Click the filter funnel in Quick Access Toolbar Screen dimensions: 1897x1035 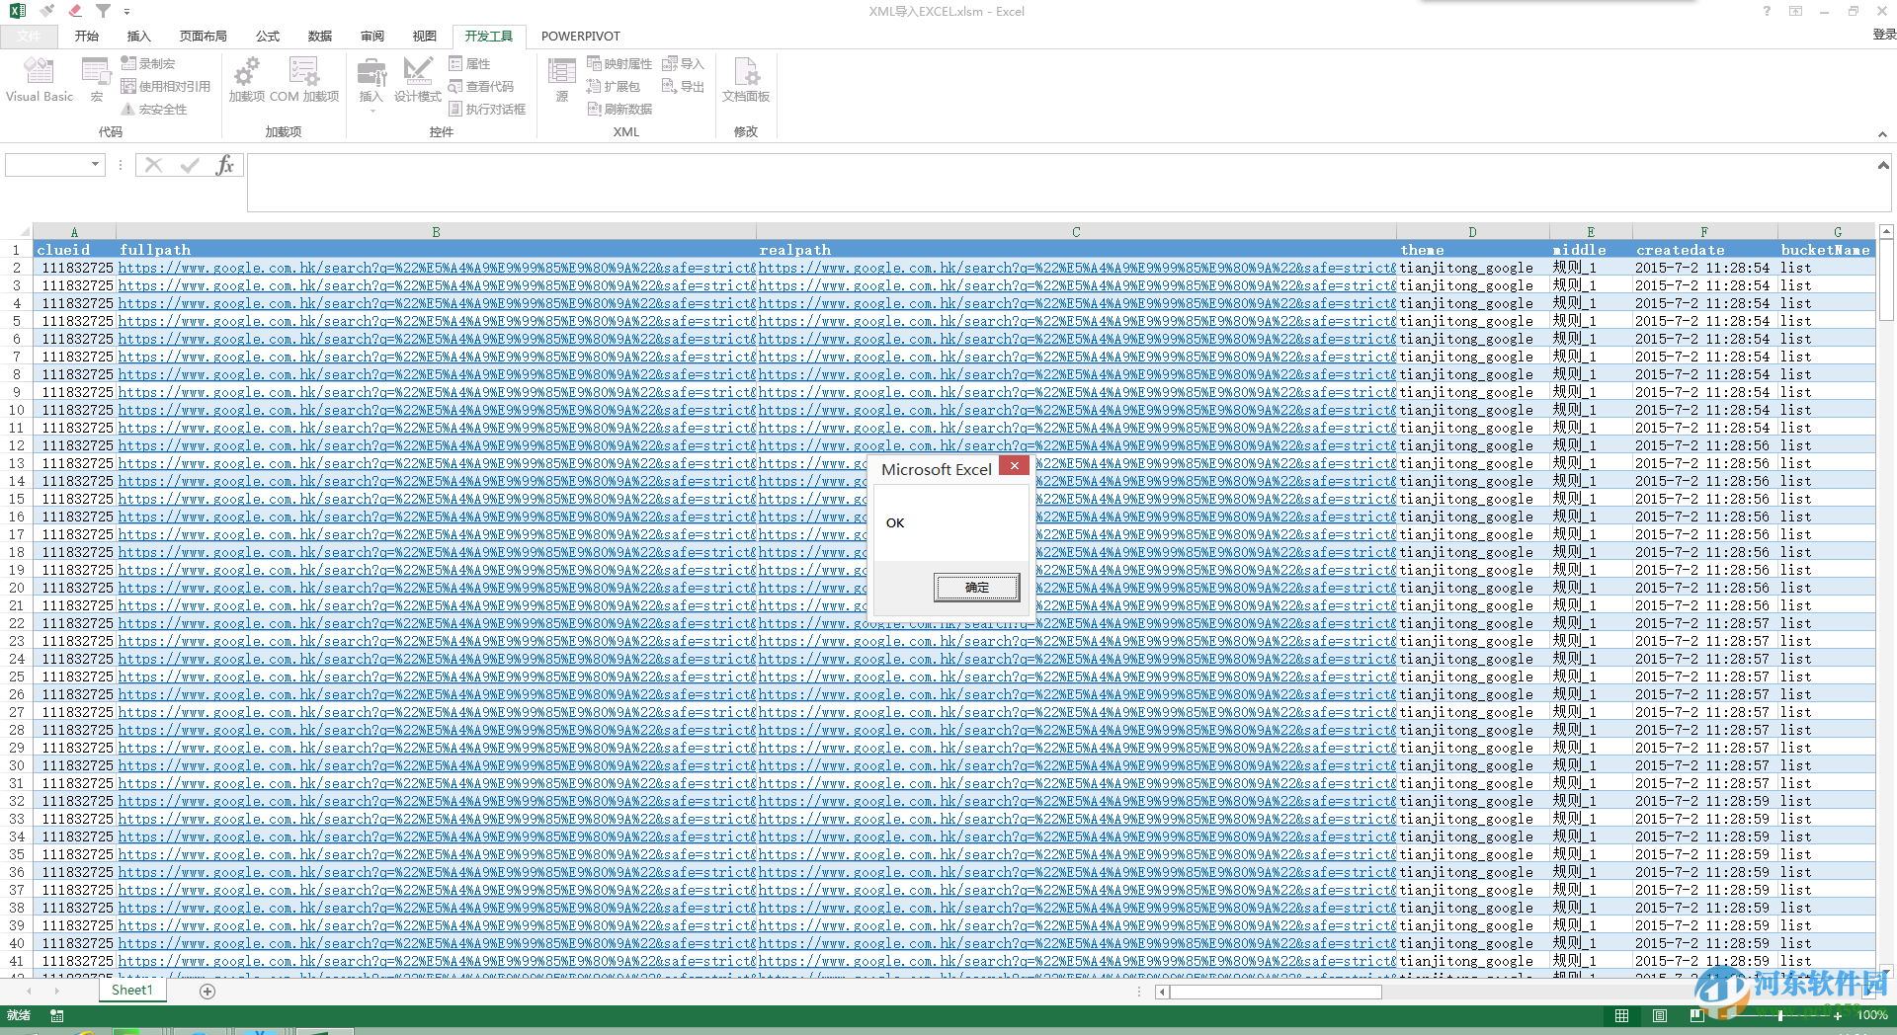103,11
